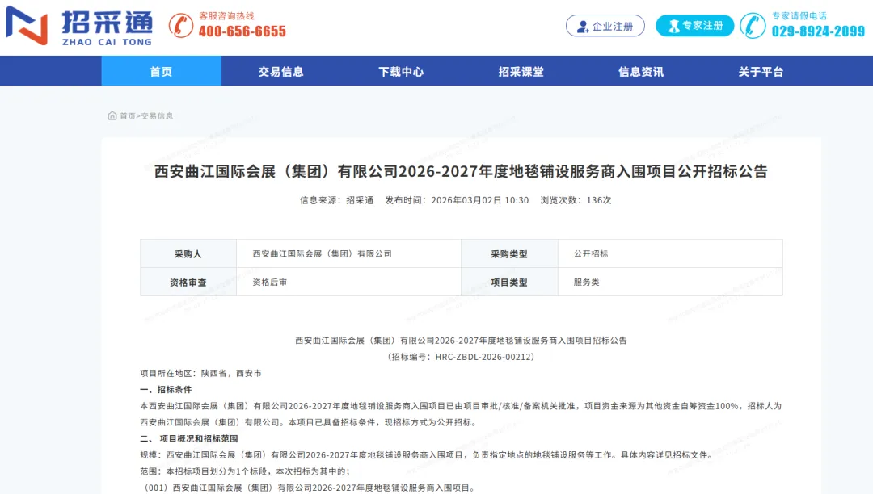Click the 采购类型 table header cell
Screen dimensions: 873x494
(x=509, y=254)
